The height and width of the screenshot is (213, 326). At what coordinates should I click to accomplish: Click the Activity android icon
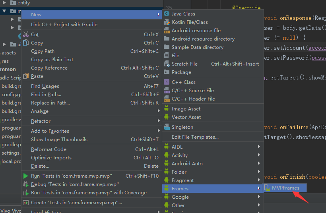[167, 155]
